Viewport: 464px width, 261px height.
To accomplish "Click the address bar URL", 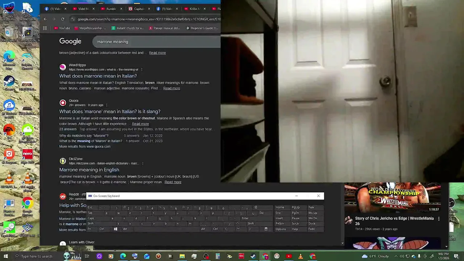I will tap(149, 19).
